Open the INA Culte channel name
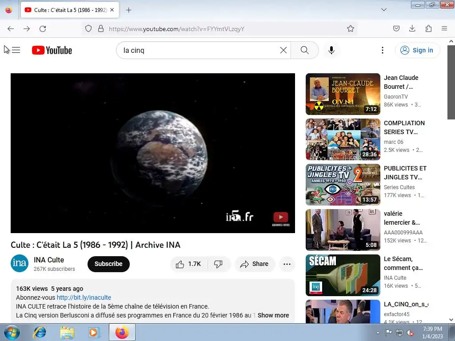Viewport: 455px width, 341px height. point(49,260)
